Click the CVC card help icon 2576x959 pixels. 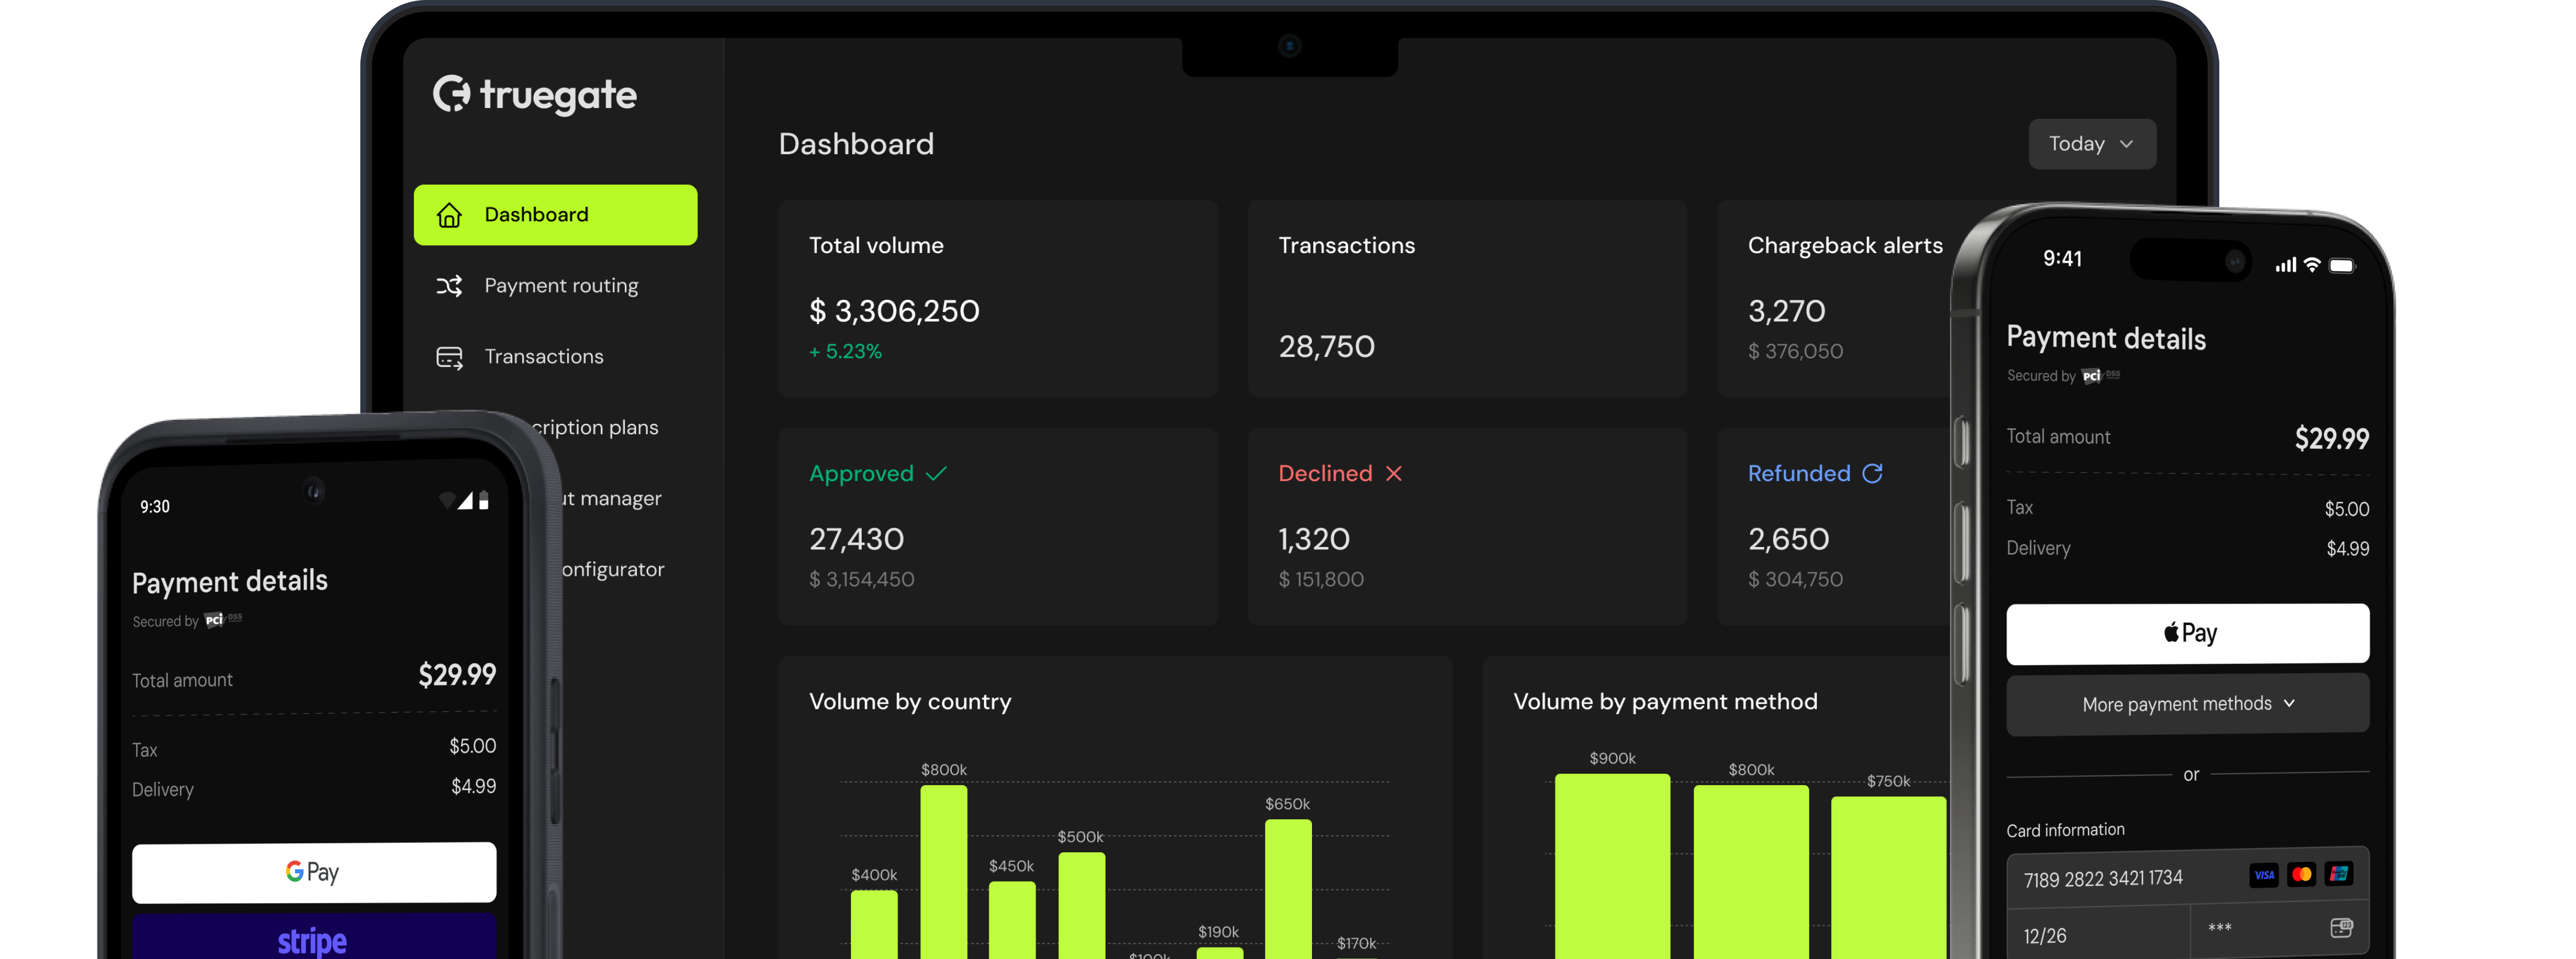(x=2341, y=928)
